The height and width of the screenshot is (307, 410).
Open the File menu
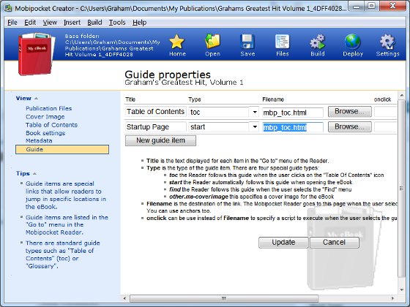tap(12, 23)
